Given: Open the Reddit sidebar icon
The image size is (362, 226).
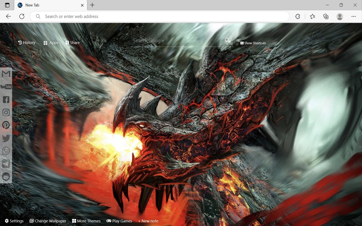Looking at the screenshot, I should pos(6,177).
